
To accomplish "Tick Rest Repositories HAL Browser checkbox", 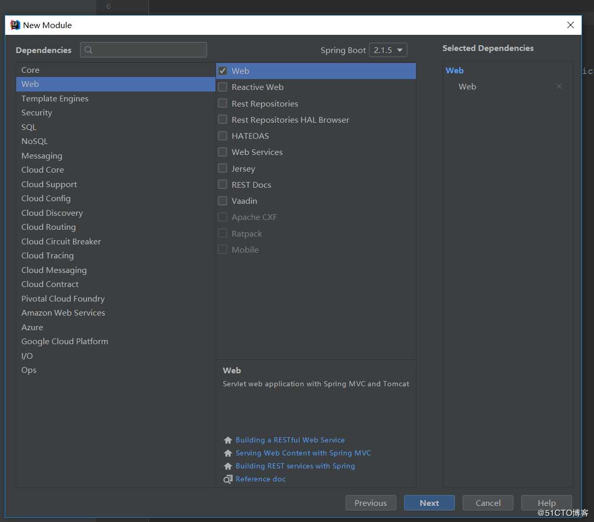I will click(223, 120).
